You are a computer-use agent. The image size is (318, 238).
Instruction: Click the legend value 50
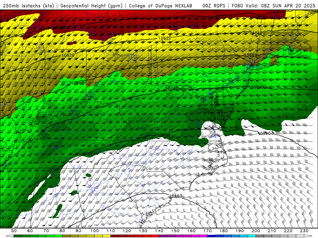14,231
